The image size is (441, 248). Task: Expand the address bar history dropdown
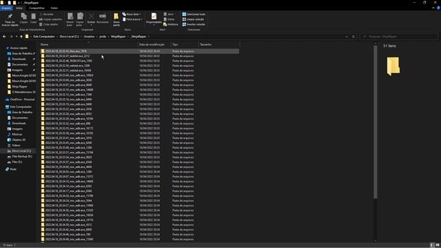click(346, 37)
